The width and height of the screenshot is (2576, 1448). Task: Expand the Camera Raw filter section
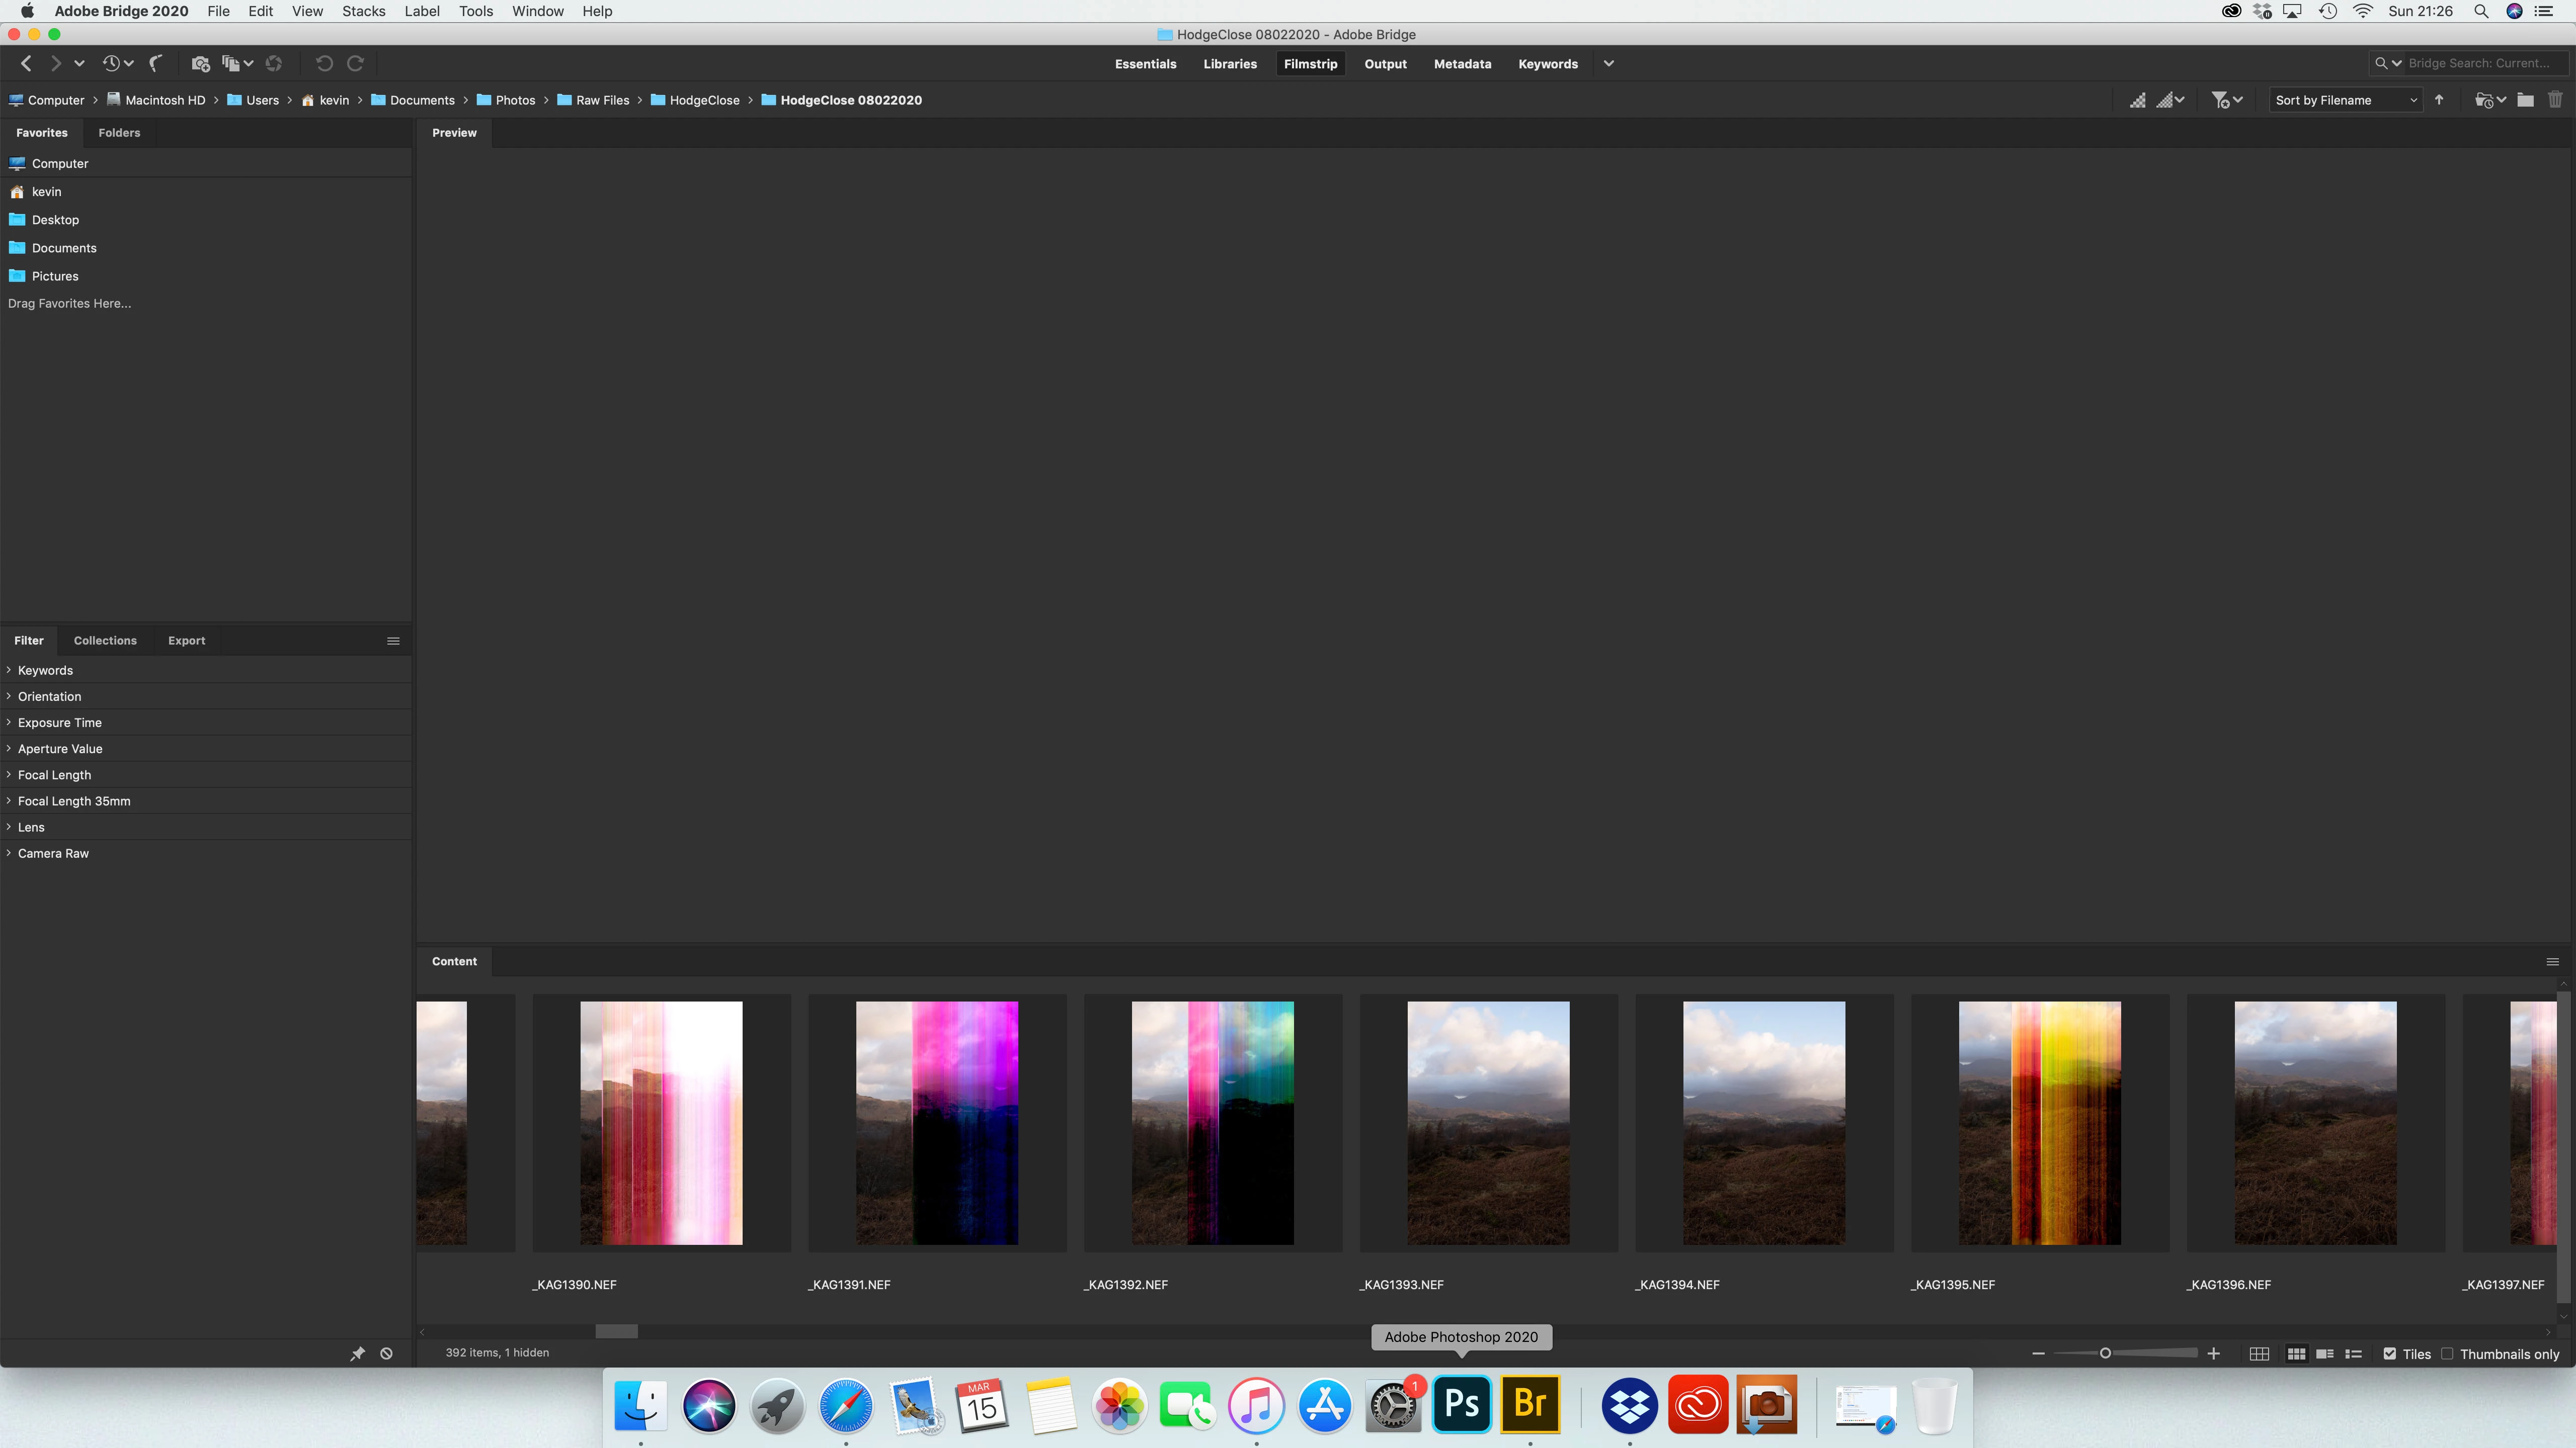[53, 853]
